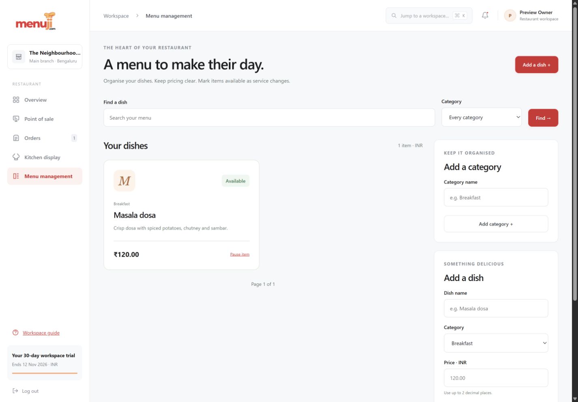Click the red Find button
Viewport: 578px width, 402px height.
[543, 118]
